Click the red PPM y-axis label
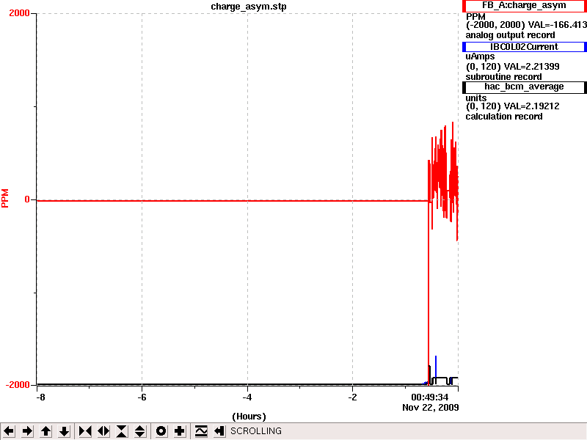587x440 pixels. pyautogui.click(x=5, y=198)
